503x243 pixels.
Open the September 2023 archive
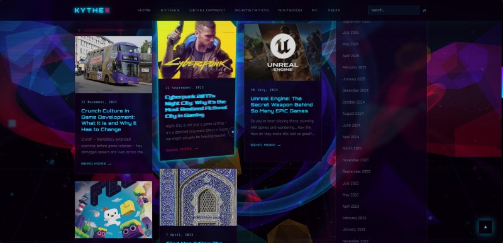[x=356, y=171]
